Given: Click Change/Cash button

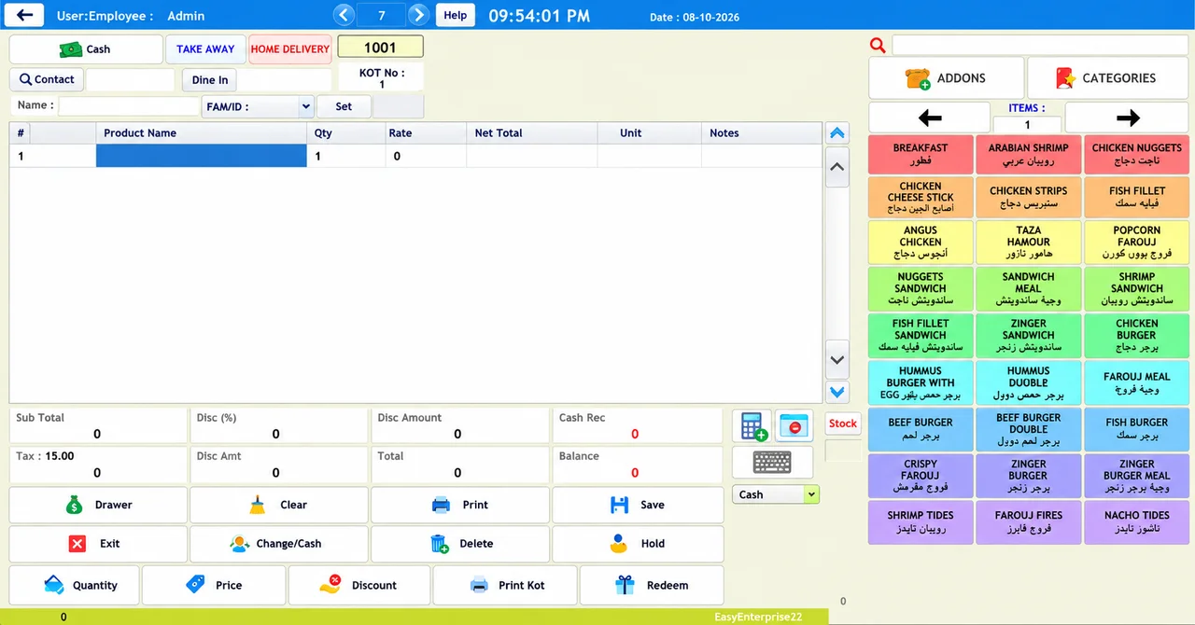Looking at the screenshot, I should (278, 544).
